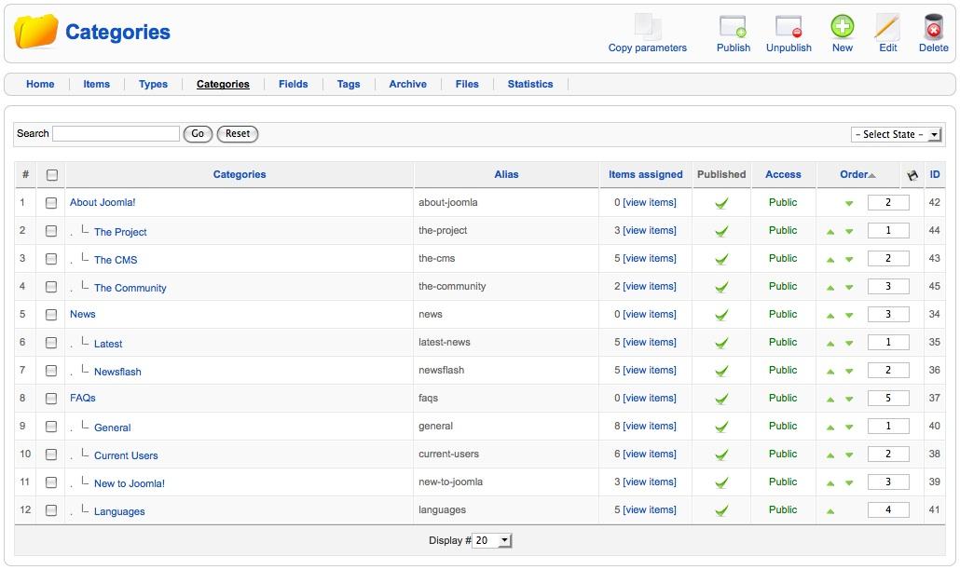
Task: Click the Reset search button
Action: pyautogui.click(x=238, y=133)
